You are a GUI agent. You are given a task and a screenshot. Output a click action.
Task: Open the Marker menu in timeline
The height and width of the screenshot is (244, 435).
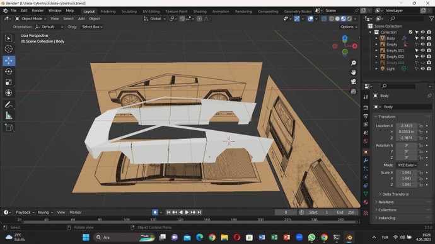(76, 212)
